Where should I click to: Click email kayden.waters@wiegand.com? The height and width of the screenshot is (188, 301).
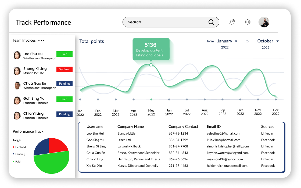click(x=228, y=153)
